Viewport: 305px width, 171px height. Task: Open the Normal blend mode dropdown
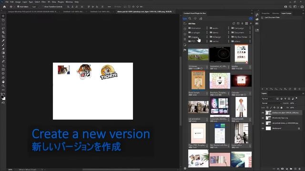[272, 104]
